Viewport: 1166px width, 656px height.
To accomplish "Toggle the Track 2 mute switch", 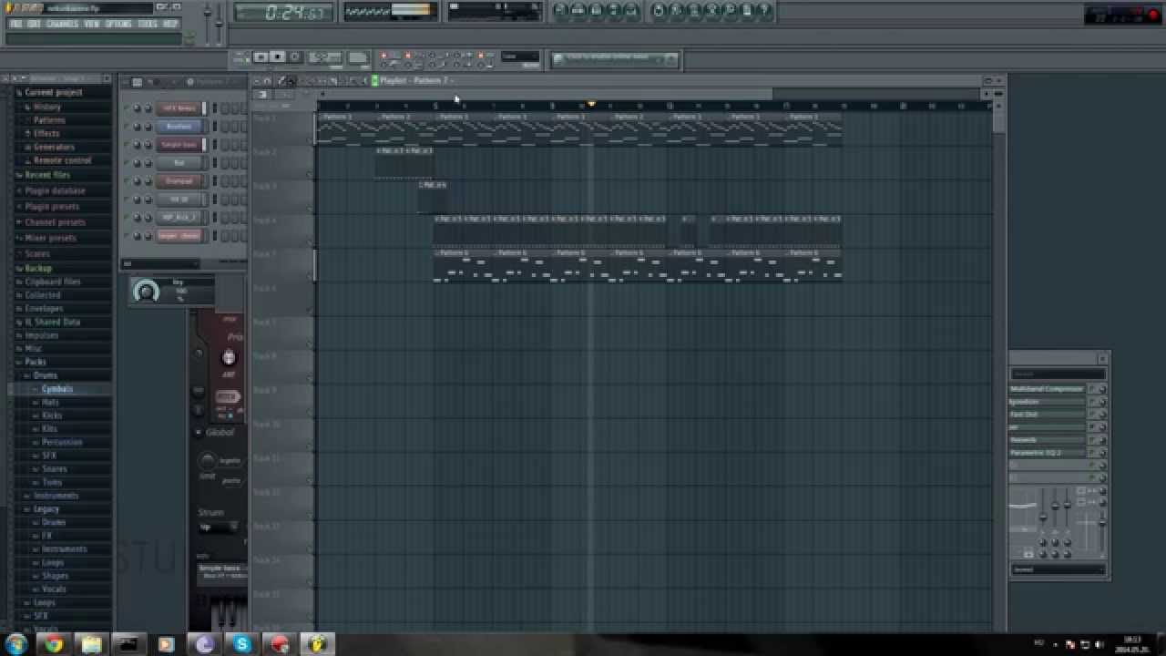I will pyautogui.click(x=311, y=174).
